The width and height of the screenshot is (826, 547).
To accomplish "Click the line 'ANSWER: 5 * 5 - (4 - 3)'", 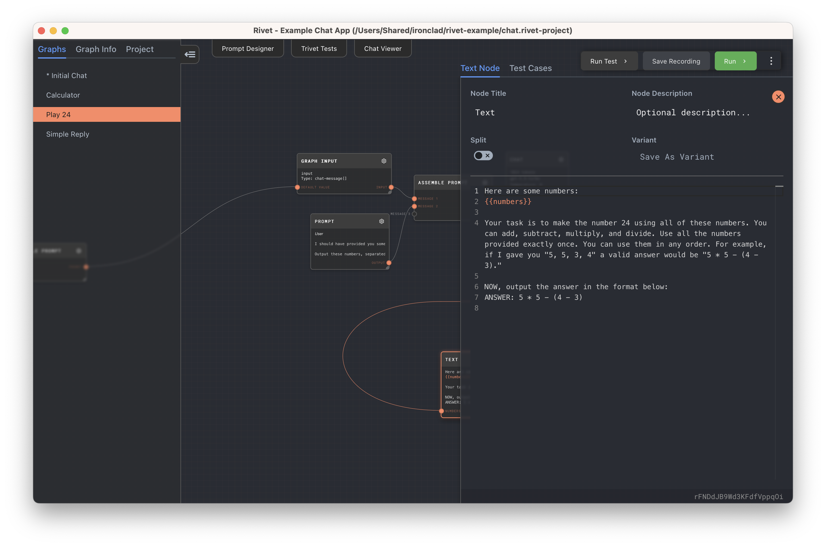I will [x=533, y=297].
